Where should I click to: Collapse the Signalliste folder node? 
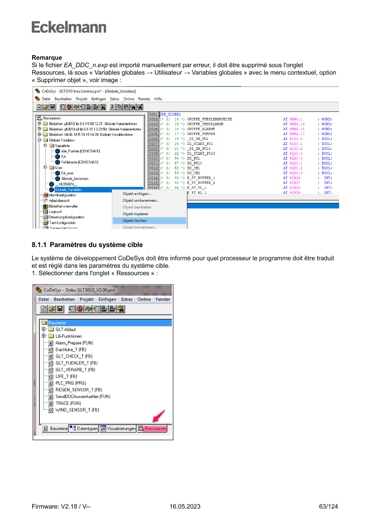45,146
